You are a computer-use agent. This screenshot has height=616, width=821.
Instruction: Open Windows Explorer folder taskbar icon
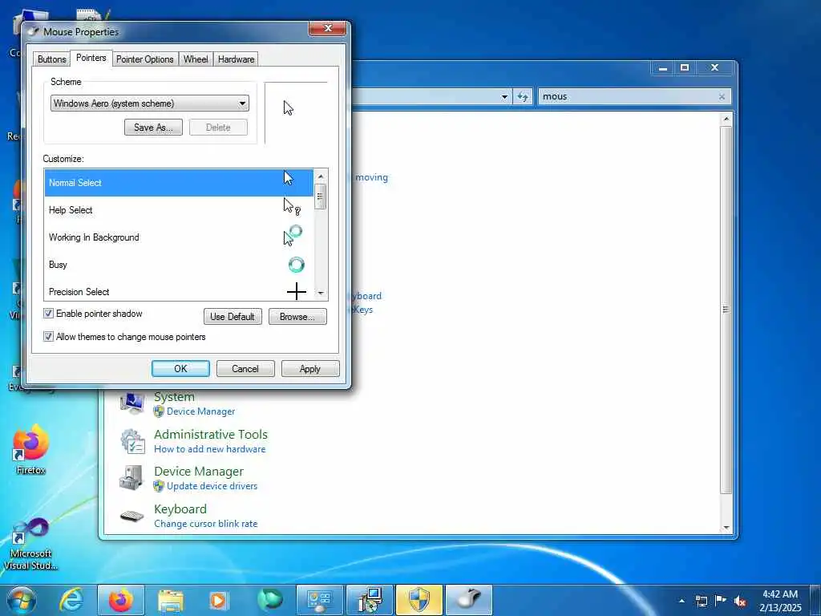[x=171, y=600]
